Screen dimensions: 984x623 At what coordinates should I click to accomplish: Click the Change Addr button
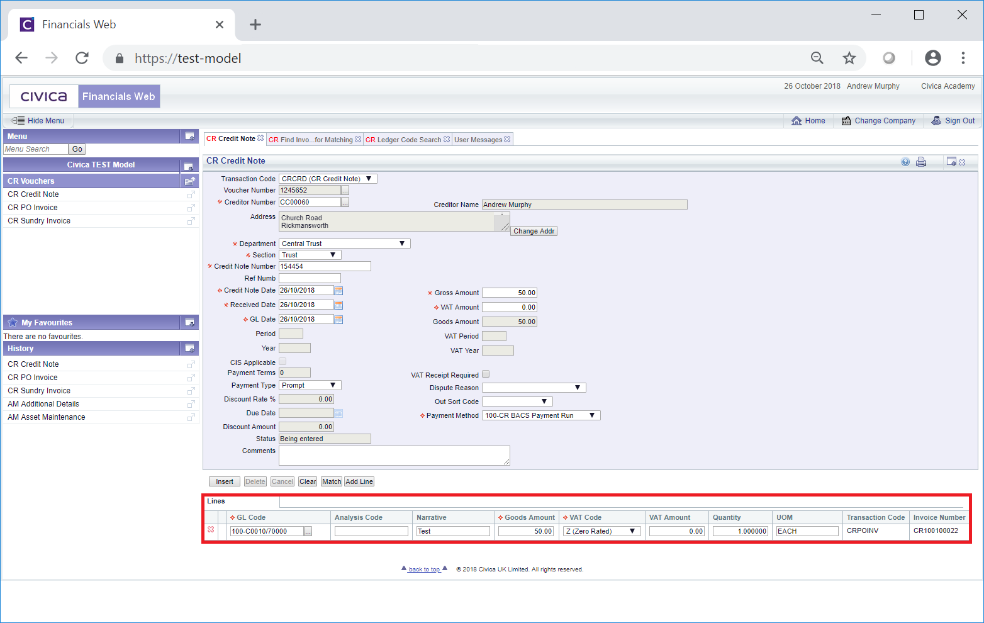click(534, 231)
